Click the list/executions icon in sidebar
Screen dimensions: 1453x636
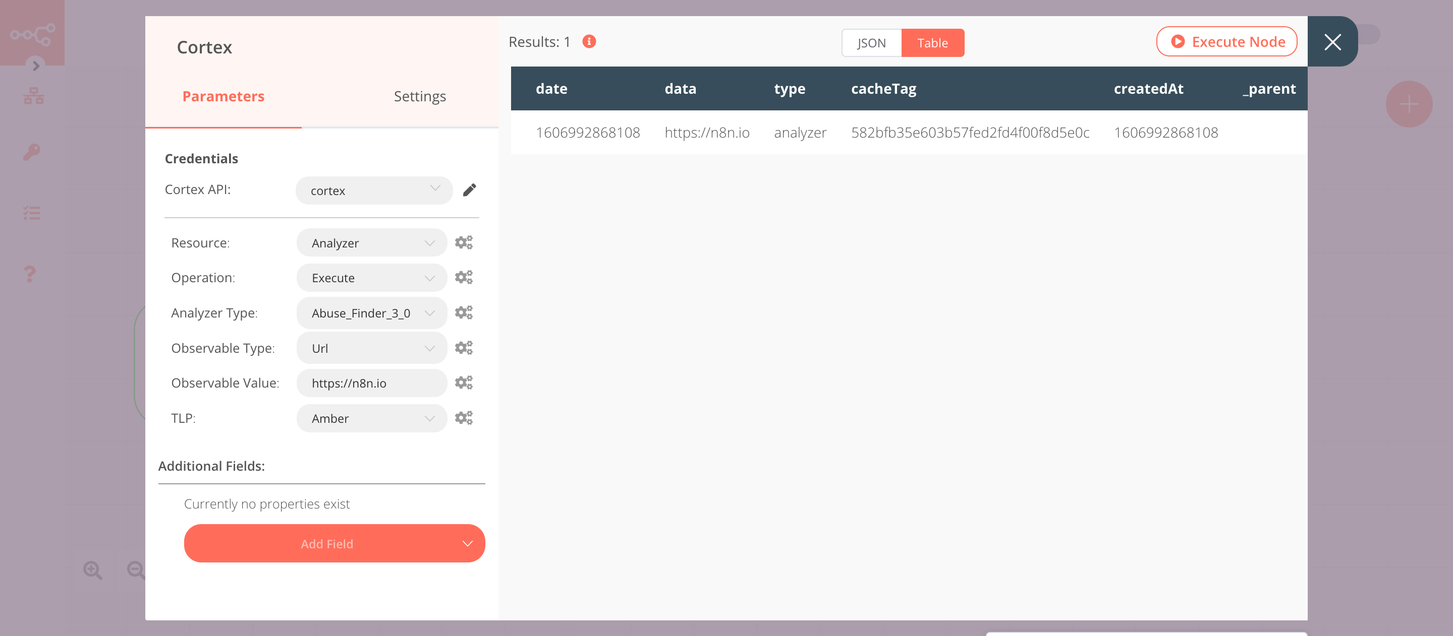[32, 212]
